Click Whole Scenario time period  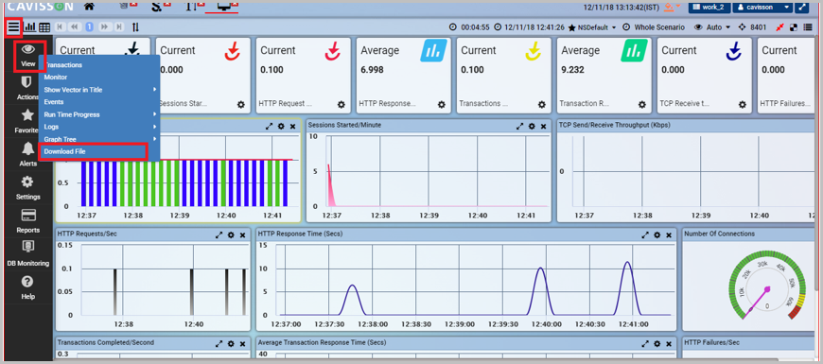(x=653, y=27)
